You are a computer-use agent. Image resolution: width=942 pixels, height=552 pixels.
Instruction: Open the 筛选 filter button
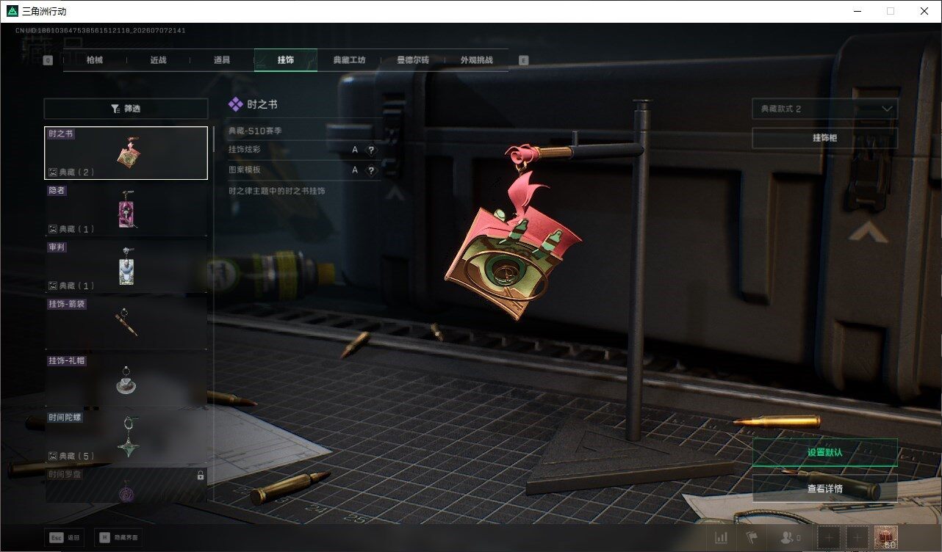(126, 109)
